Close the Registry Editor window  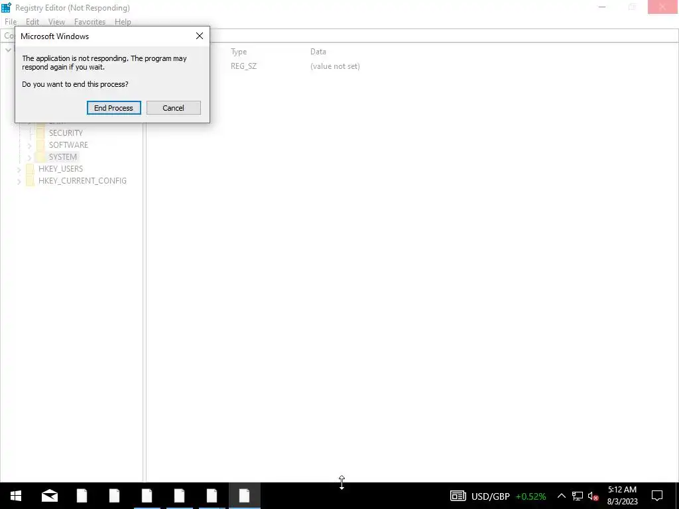click(662, 7)
